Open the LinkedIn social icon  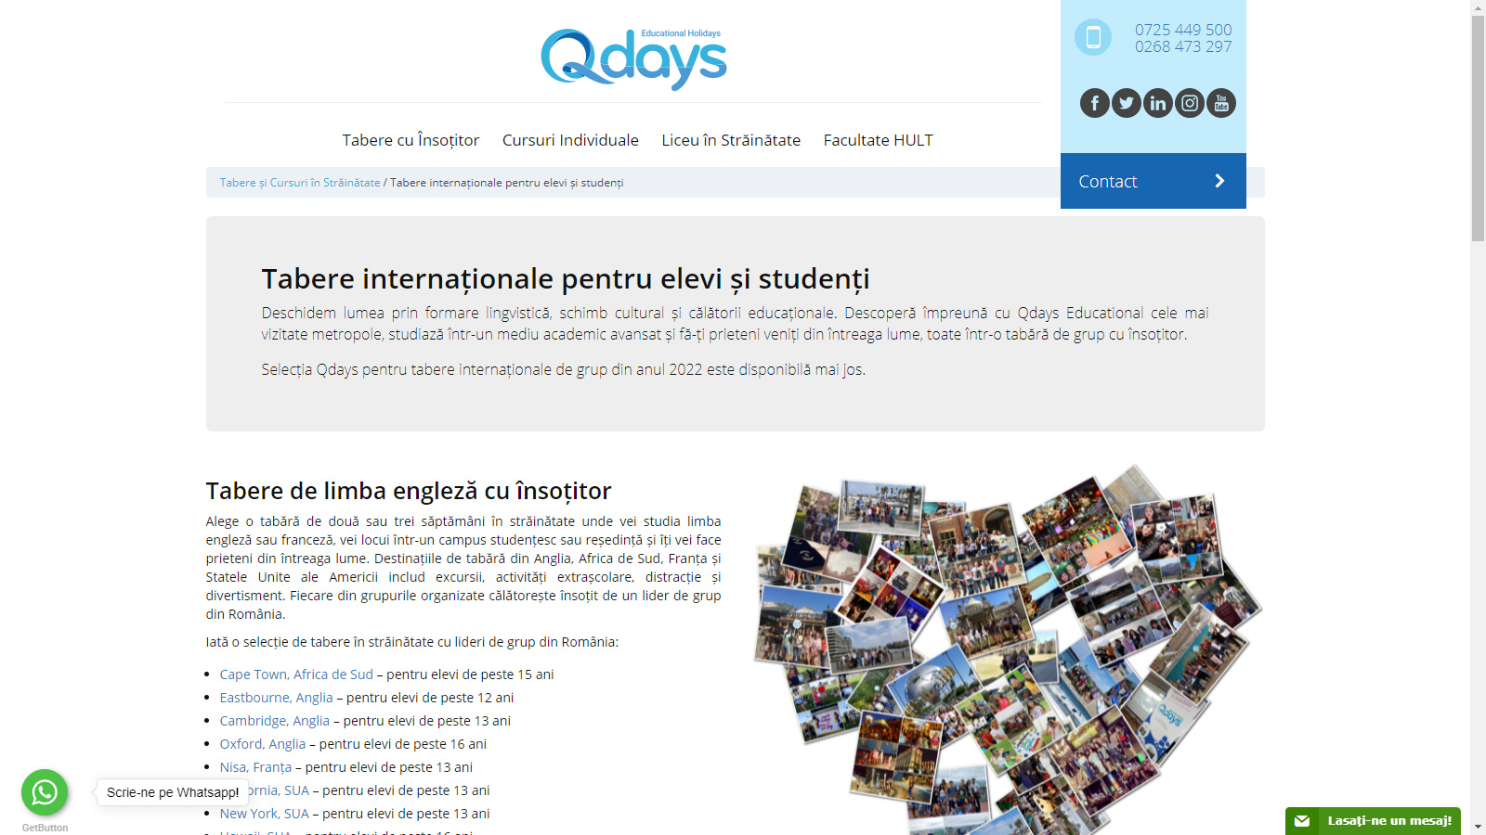[1157, 103]
